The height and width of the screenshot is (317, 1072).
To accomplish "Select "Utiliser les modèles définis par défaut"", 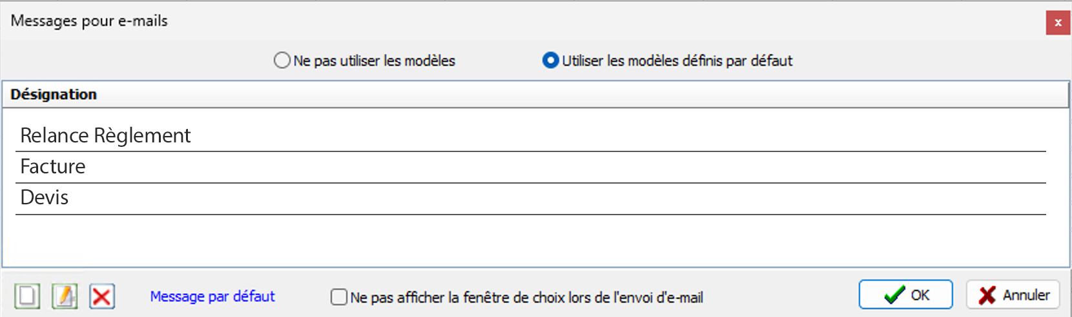I will click(x=550, y=61).
